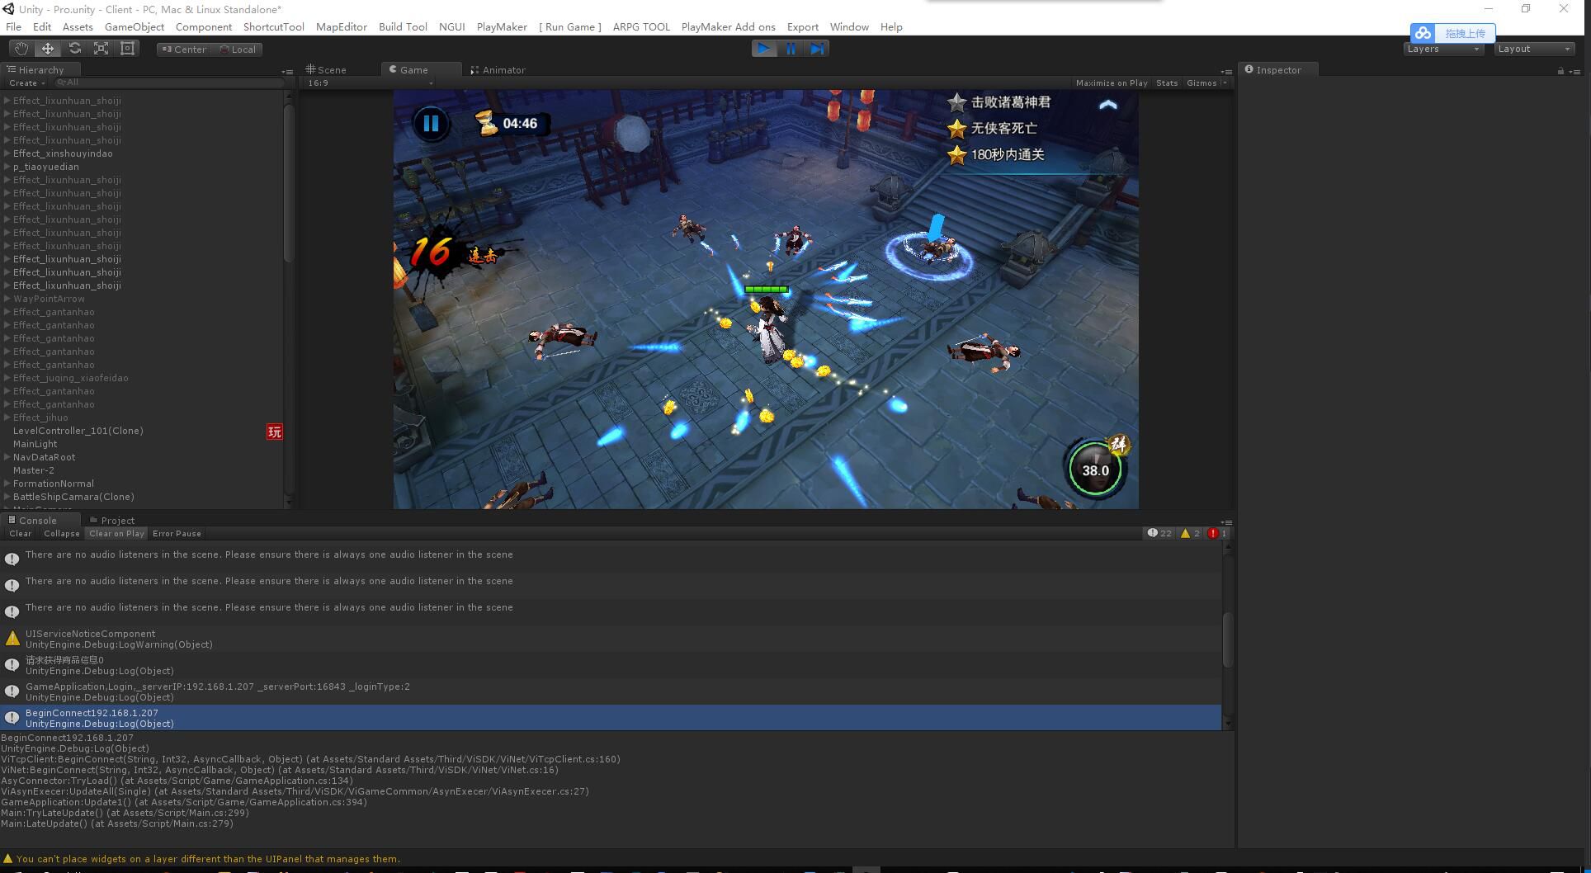Open the [ Run Game ] menu
The width and height of the screenshot is (1591, 873).
coord(570,27)
